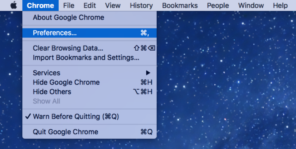Open the People menu
Image resolution: width=296 pixels, height=149 pixels.
218,5
